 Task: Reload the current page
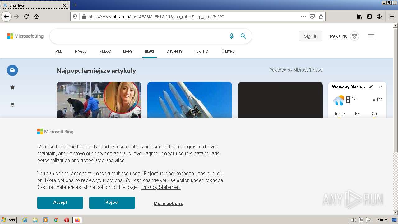click(27, 16)
